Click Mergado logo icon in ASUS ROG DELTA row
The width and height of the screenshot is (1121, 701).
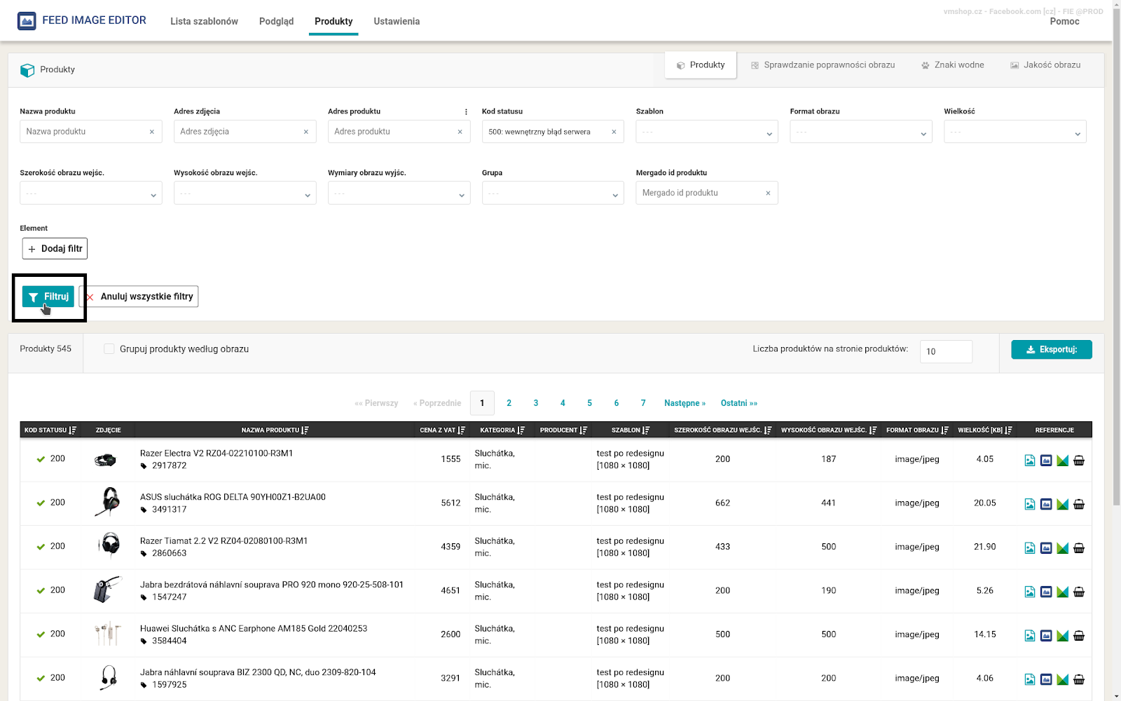[x=1063, y=504]
